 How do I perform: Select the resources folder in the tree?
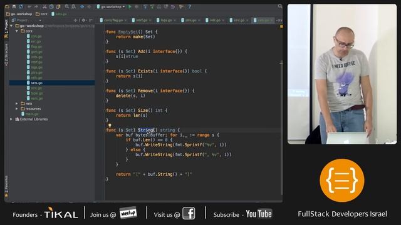point(31,109)
